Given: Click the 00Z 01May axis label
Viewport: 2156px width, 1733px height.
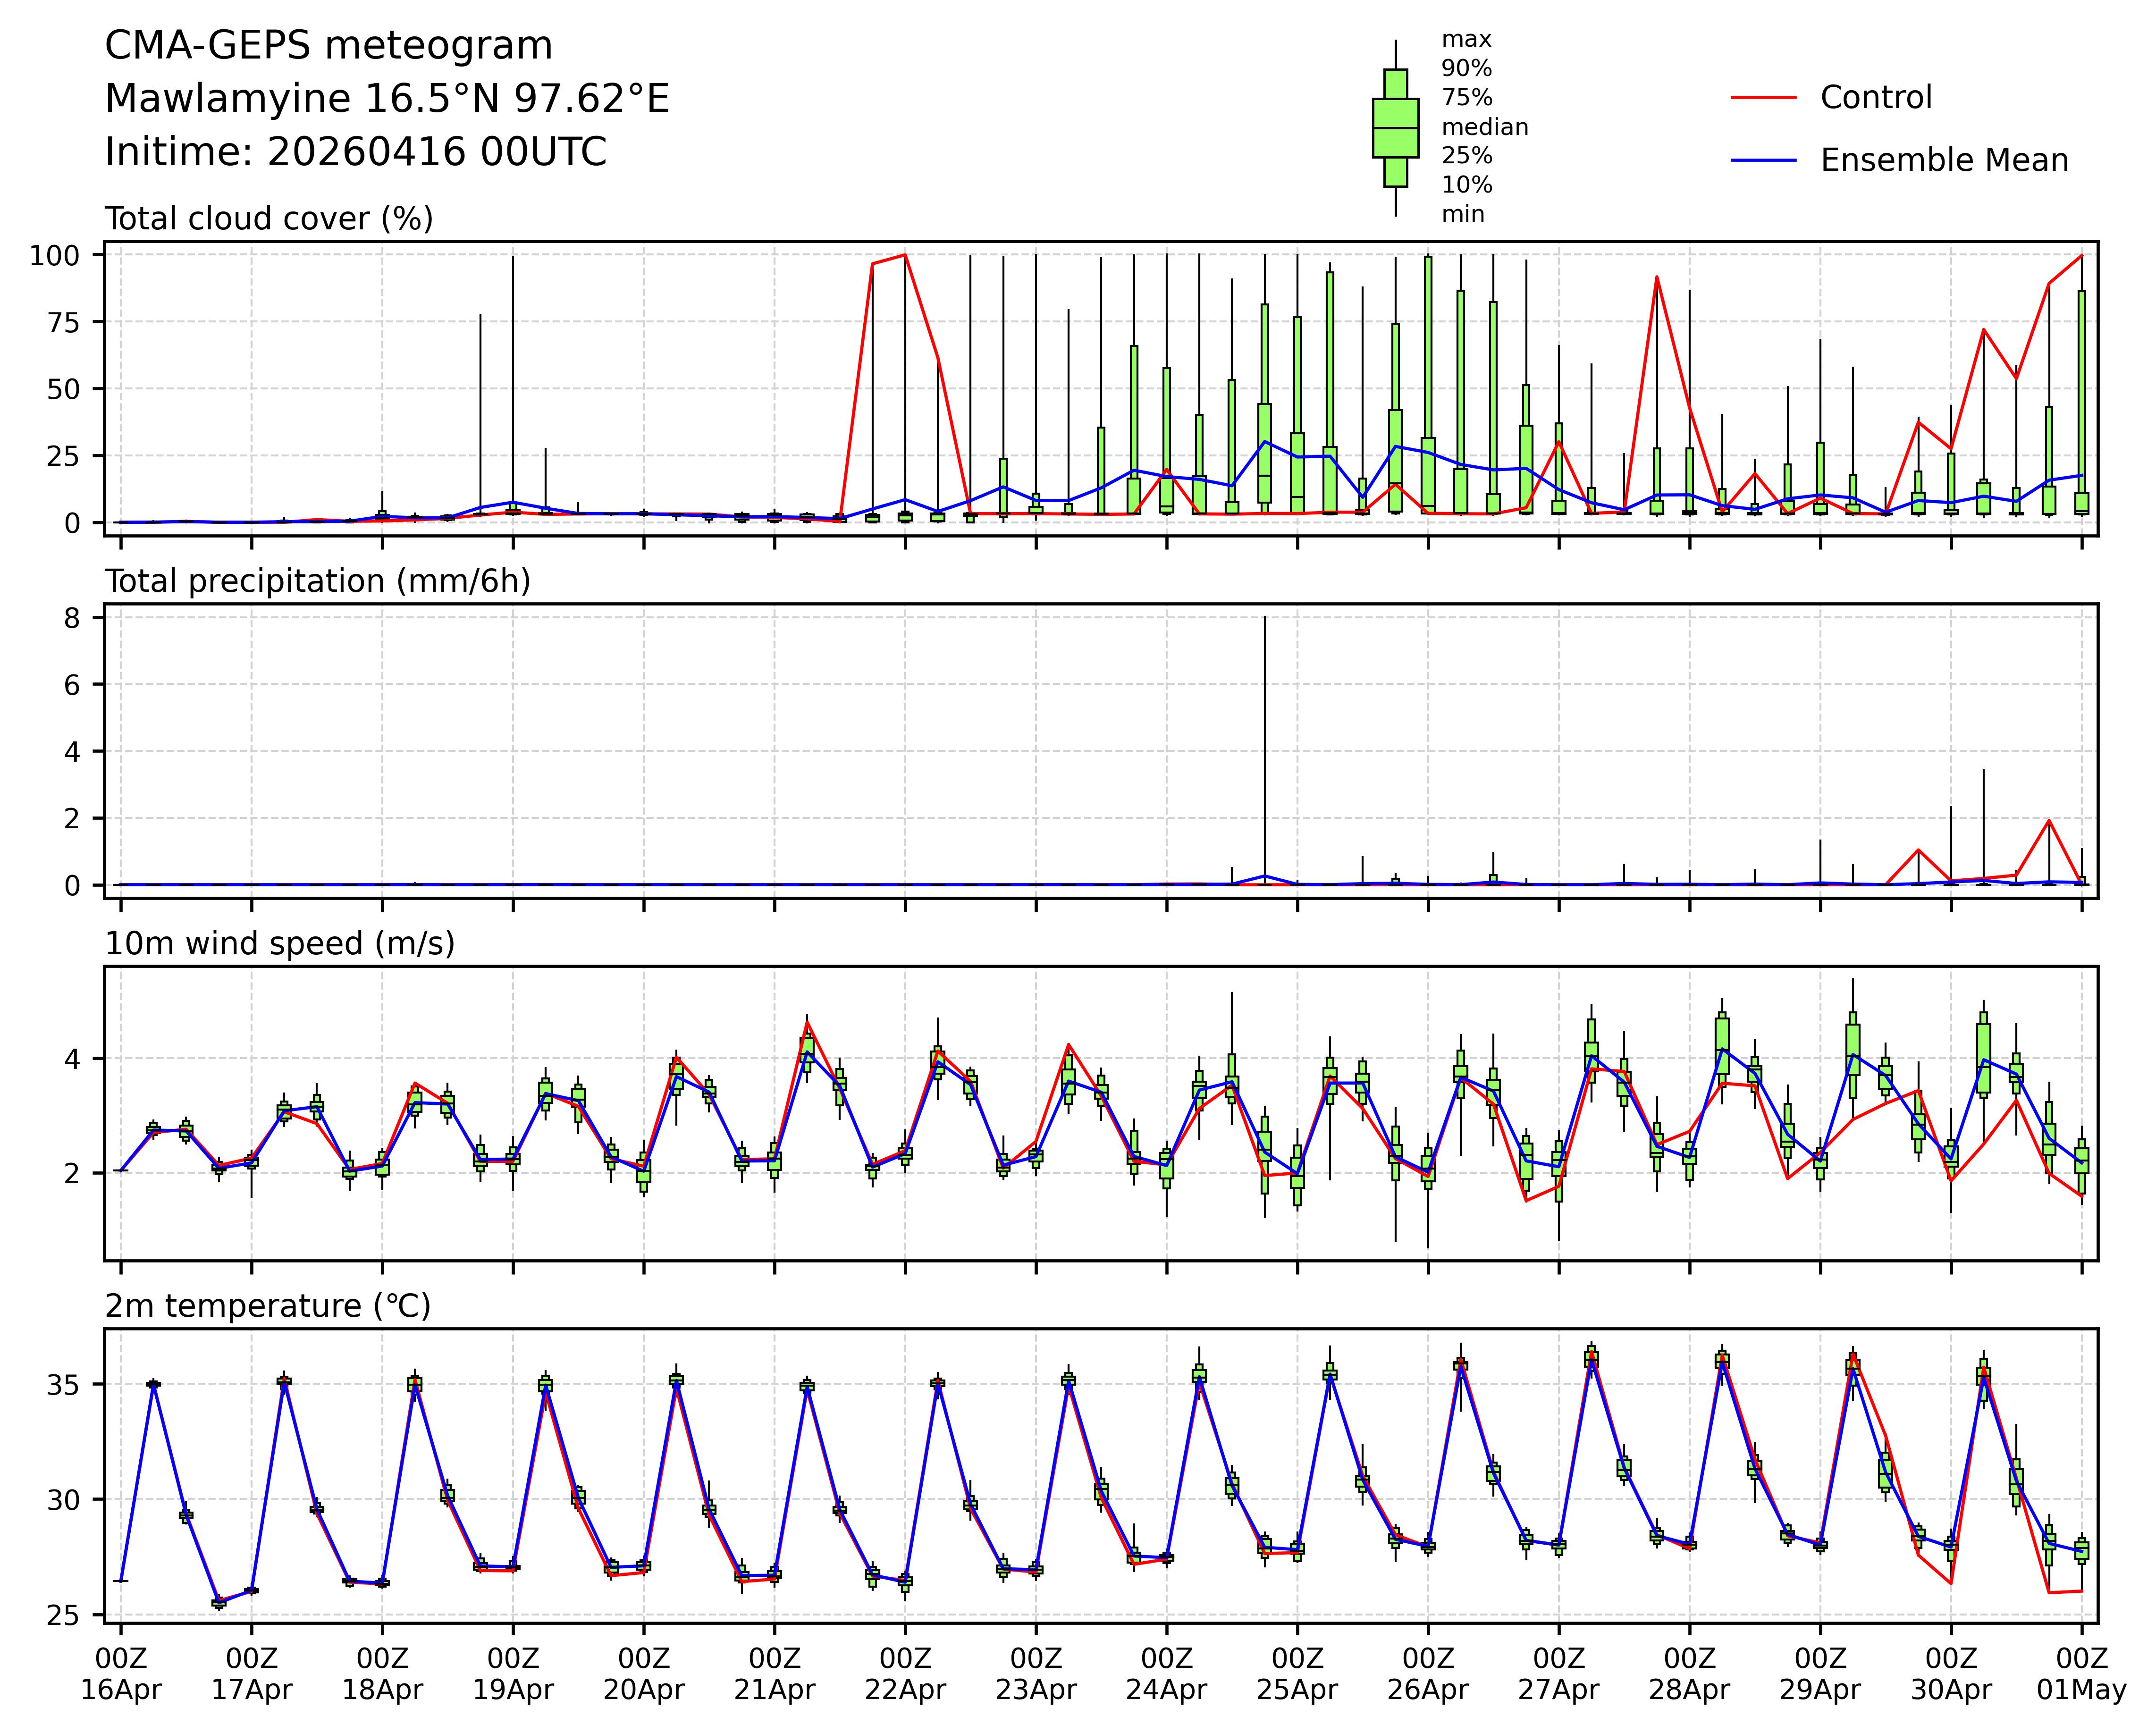Looking at the screenshot, I should [2082, 1674].
